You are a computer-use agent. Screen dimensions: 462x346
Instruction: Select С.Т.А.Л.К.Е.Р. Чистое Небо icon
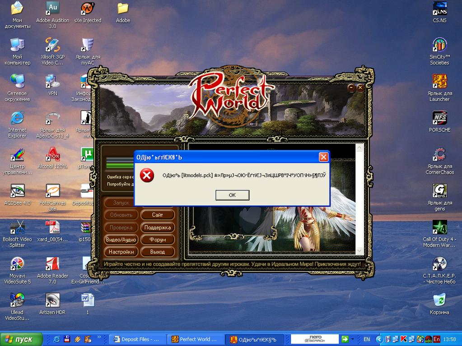pos(439,270)
